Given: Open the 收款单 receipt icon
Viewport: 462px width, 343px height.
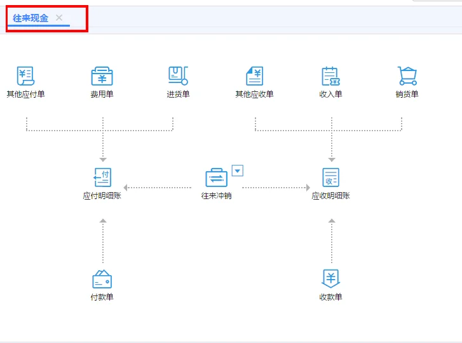Looking at the screenshot, I should click(x=330, y=278).
